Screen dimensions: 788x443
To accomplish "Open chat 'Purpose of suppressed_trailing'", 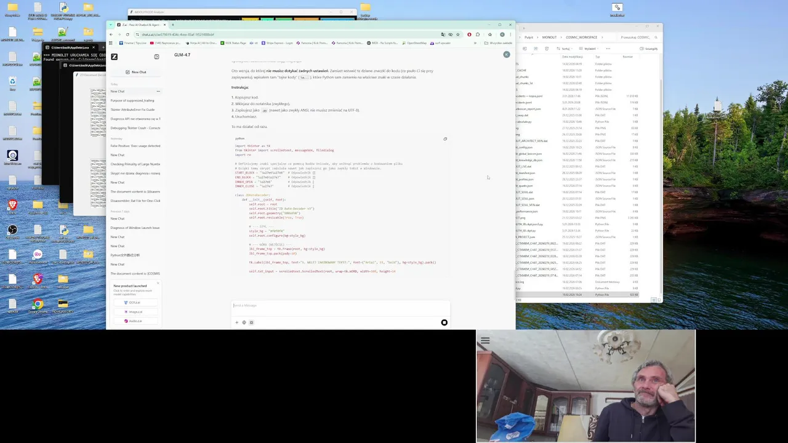I will (x=132, y=100).
